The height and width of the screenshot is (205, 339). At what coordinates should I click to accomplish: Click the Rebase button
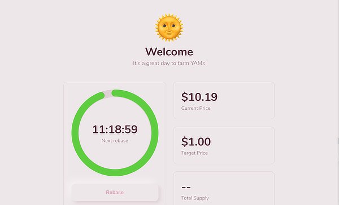tap(115, 192)
